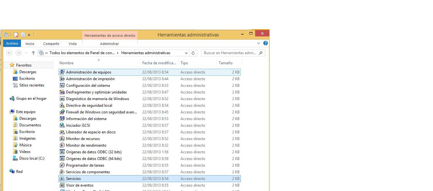The width and height of the screenshot is (433, 191).
Task: Go up one folder level
Action: coord(33,53)
